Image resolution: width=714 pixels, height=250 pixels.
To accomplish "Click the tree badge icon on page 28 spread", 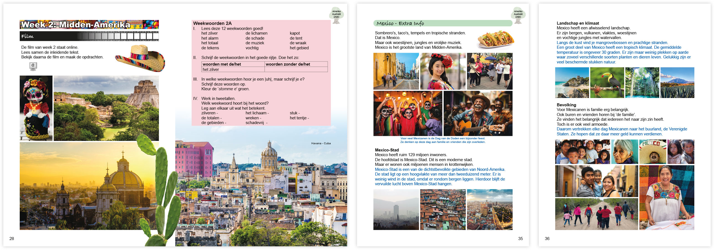I will 336,15.
